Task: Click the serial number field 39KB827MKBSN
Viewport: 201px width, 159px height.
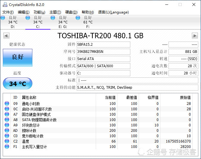Action: pyautogui.click(x=103, y=52)
